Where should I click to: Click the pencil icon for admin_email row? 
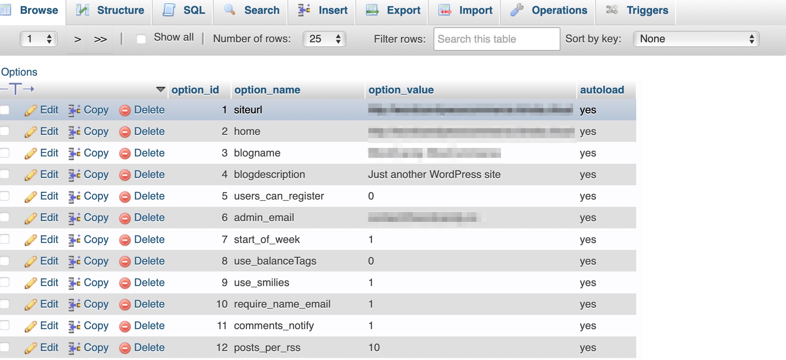point(31,218)
